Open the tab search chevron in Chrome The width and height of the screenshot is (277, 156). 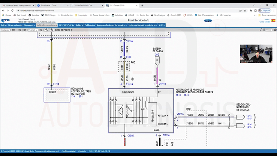pos(254,5)
